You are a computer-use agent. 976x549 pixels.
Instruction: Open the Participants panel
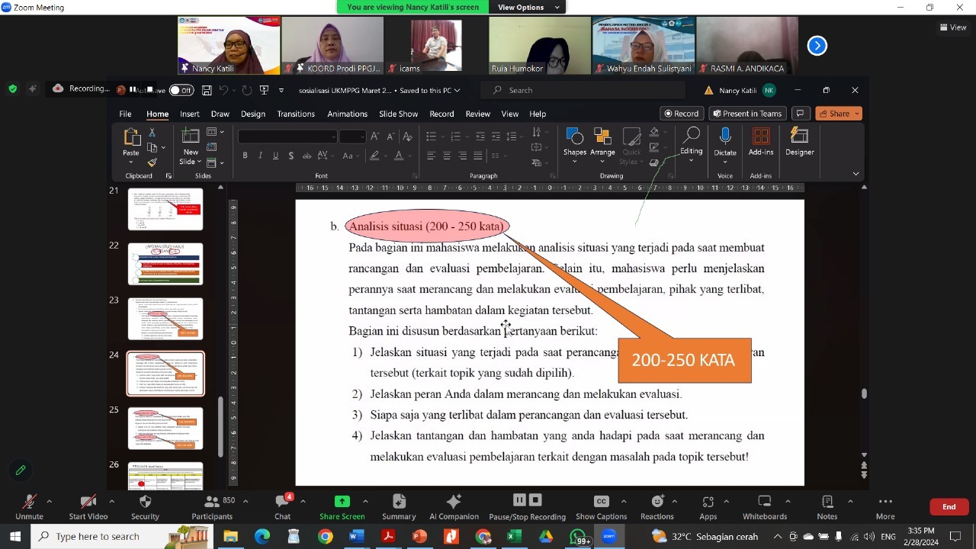212,508
